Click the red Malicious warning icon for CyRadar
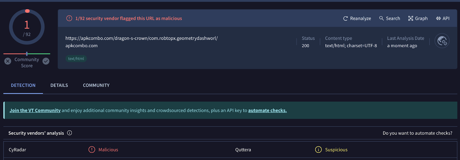The height and width of the screenshot is (160, 460). (92, 150)
